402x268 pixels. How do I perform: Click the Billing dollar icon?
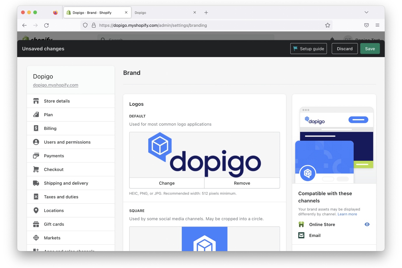tap(36, 128)
